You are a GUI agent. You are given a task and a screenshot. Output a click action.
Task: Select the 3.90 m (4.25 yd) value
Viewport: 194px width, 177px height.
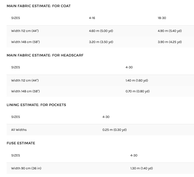169,42
